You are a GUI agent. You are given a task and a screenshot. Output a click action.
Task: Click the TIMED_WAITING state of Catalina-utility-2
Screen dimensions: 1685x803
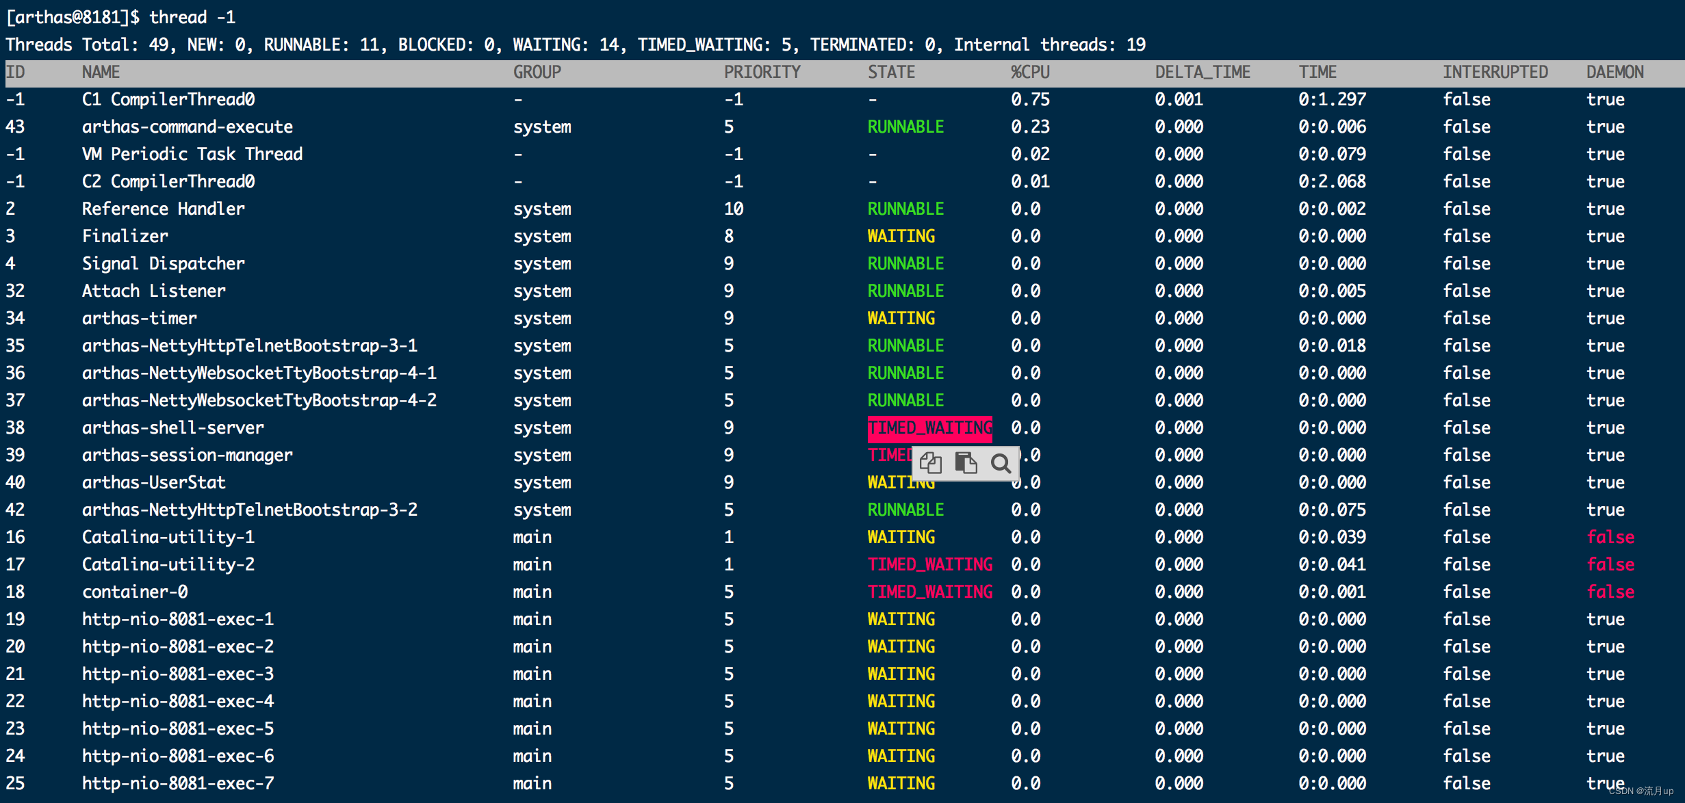click(929, 565)
